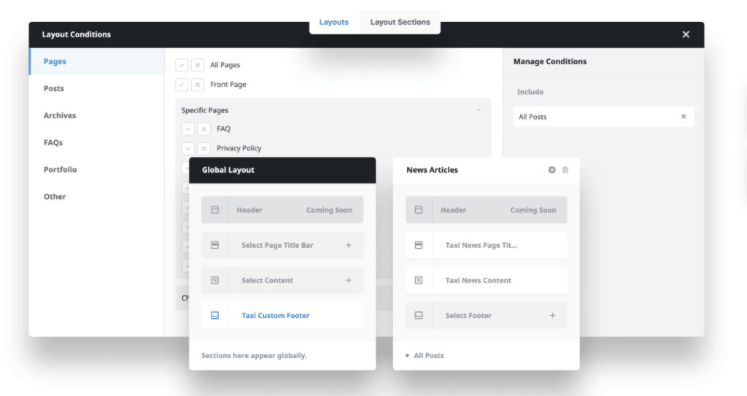Click News Articles Footer section icon
747x396 pixels.
tap(419, 316)
